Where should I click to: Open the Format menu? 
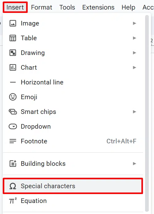(x=41, y=7)
